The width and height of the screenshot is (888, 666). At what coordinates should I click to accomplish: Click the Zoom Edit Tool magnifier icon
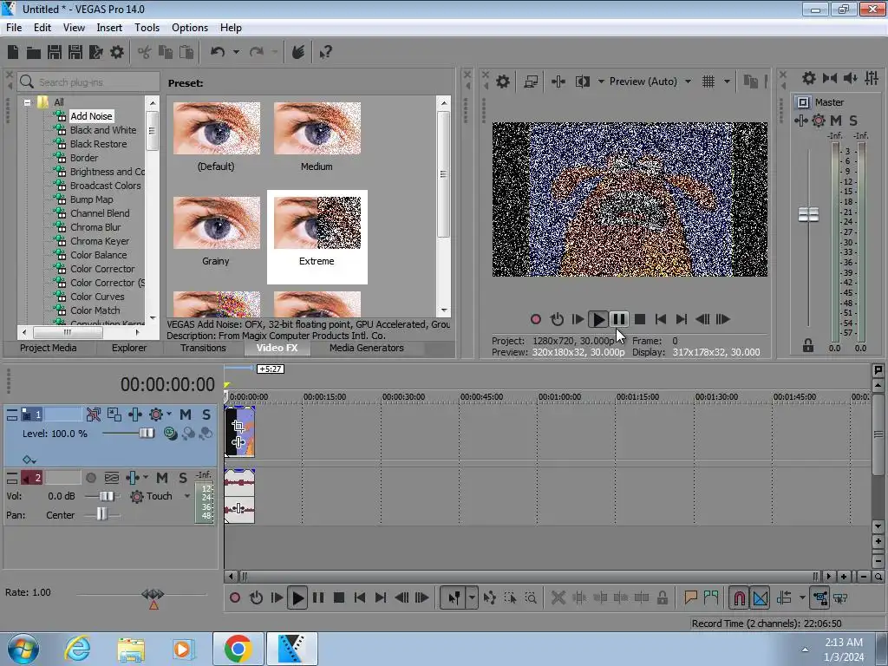[x=531, y=597]
